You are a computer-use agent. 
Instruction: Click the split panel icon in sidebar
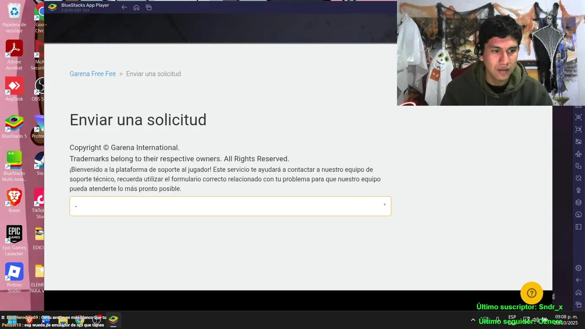click(579, 227)
